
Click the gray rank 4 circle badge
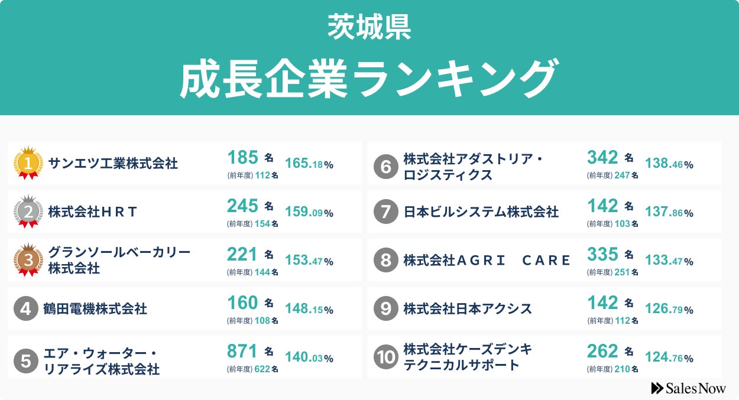(x=25, y=308)
